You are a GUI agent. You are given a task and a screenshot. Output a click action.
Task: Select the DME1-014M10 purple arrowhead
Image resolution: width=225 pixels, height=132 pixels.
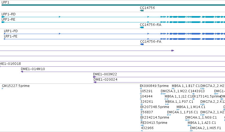22,72
